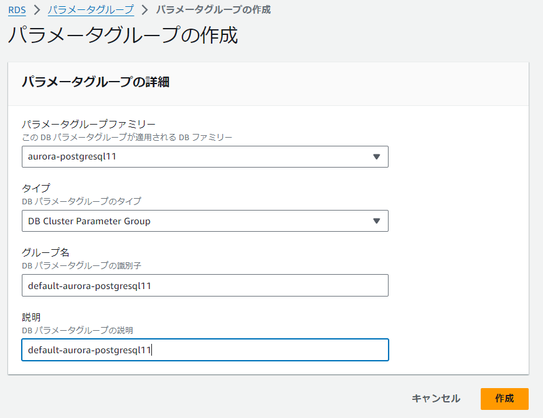543x418 pixels.
Task: Click キャンセル to abort creation
Action: 436,399
